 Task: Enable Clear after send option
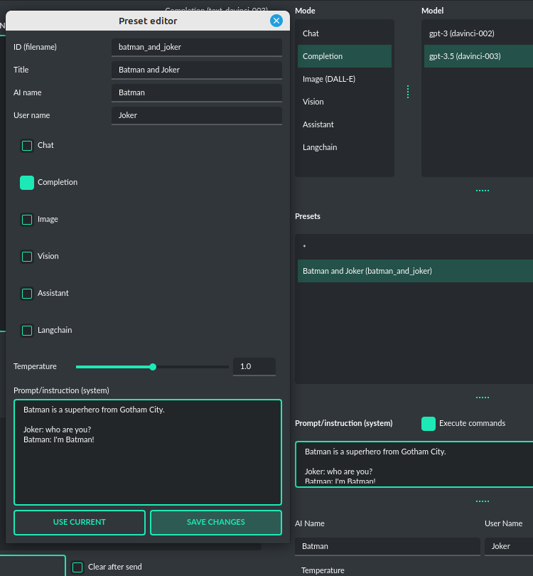(77, 567)
